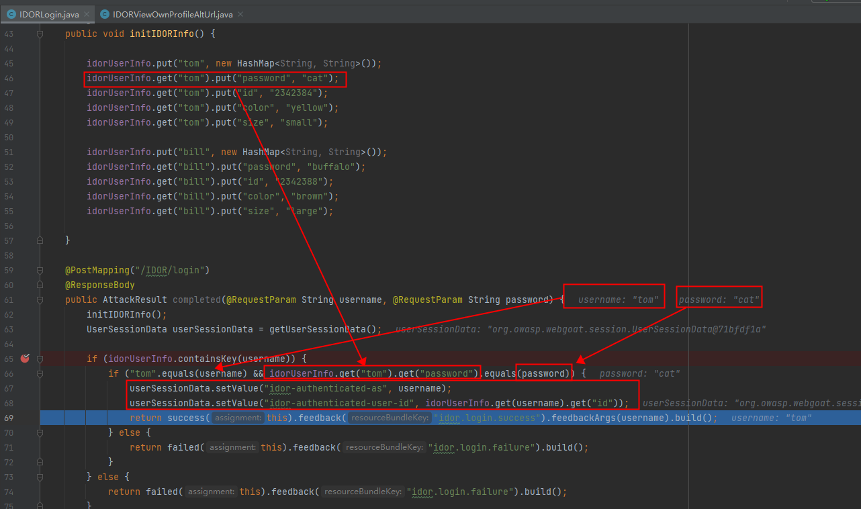Click feedbackArgs on line 69
Viewport: 861px width, 509px height.
coord(580,418)
